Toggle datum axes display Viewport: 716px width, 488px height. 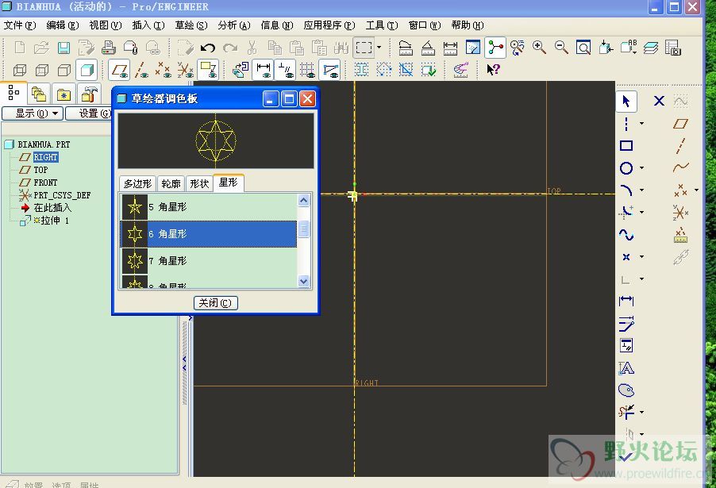click(x=141, y=70)
